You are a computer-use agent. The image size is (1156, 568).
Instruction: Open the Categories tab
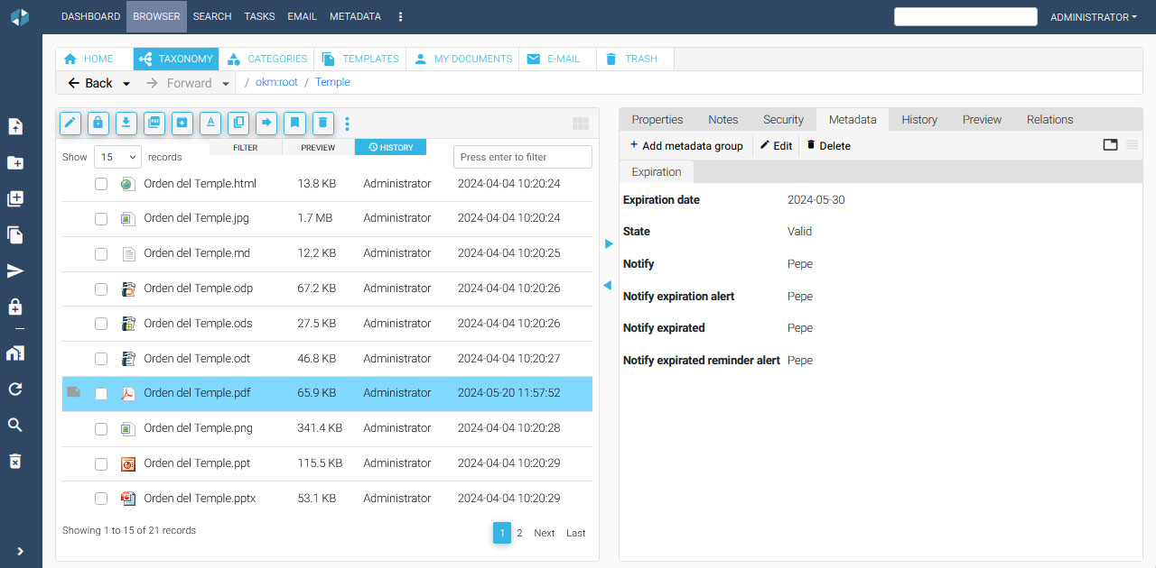tap(268, 59)
